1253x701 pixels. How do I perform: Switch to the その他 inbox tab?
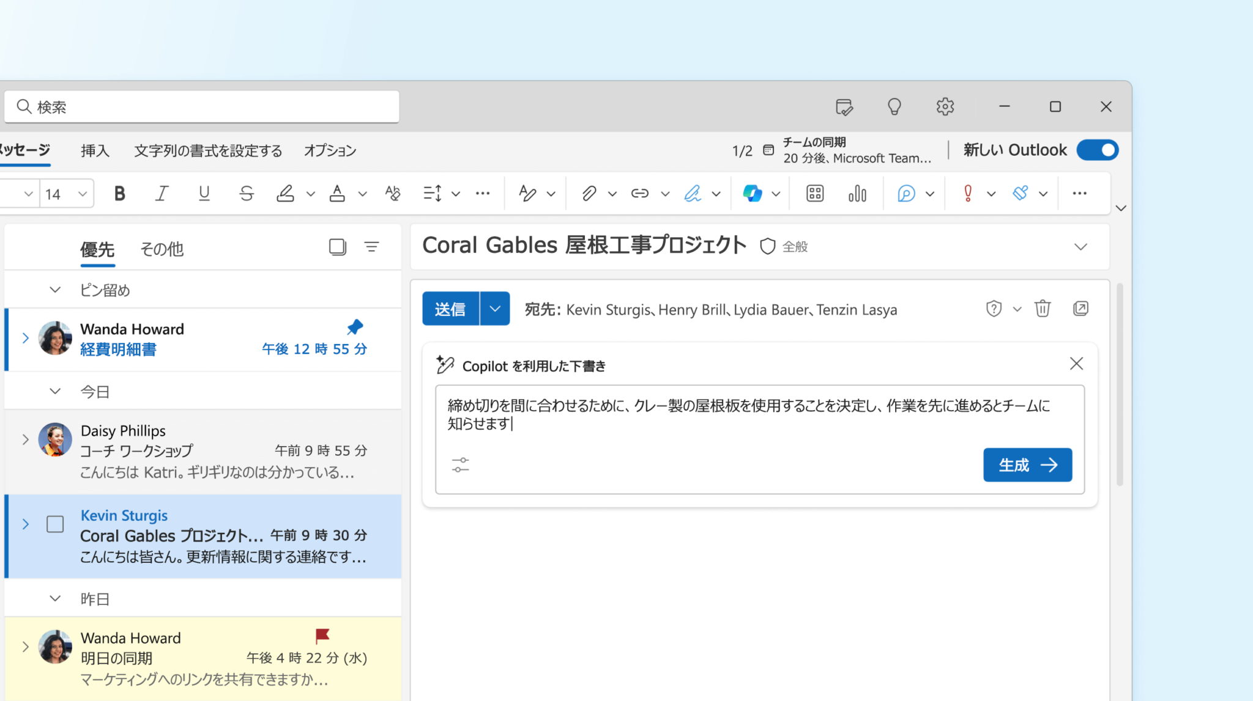(x=162, y=249)
